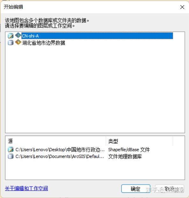189x198 pixels.
Task: Click the blue polygon layer icon of CN-shi-A
Action: (x=18, y=35)
